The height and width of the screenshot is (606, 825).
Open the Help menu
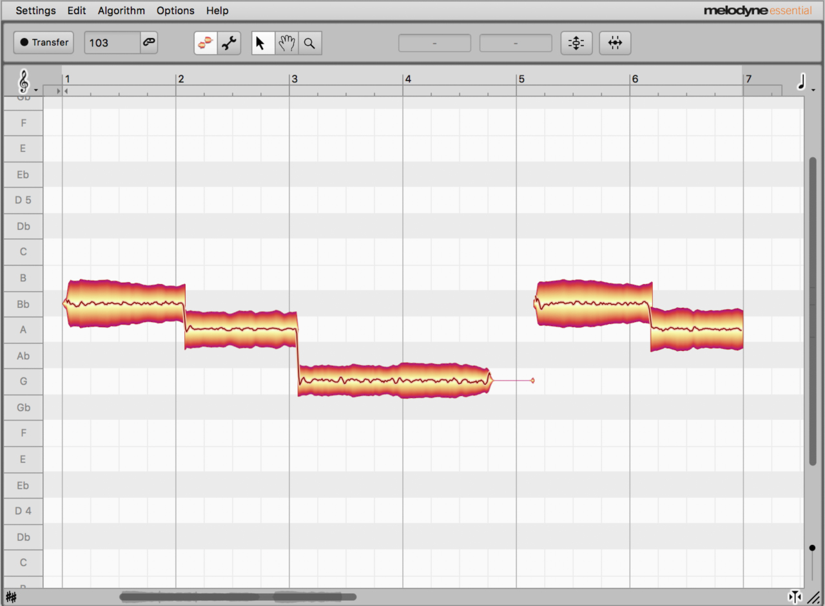coord(217,10)
